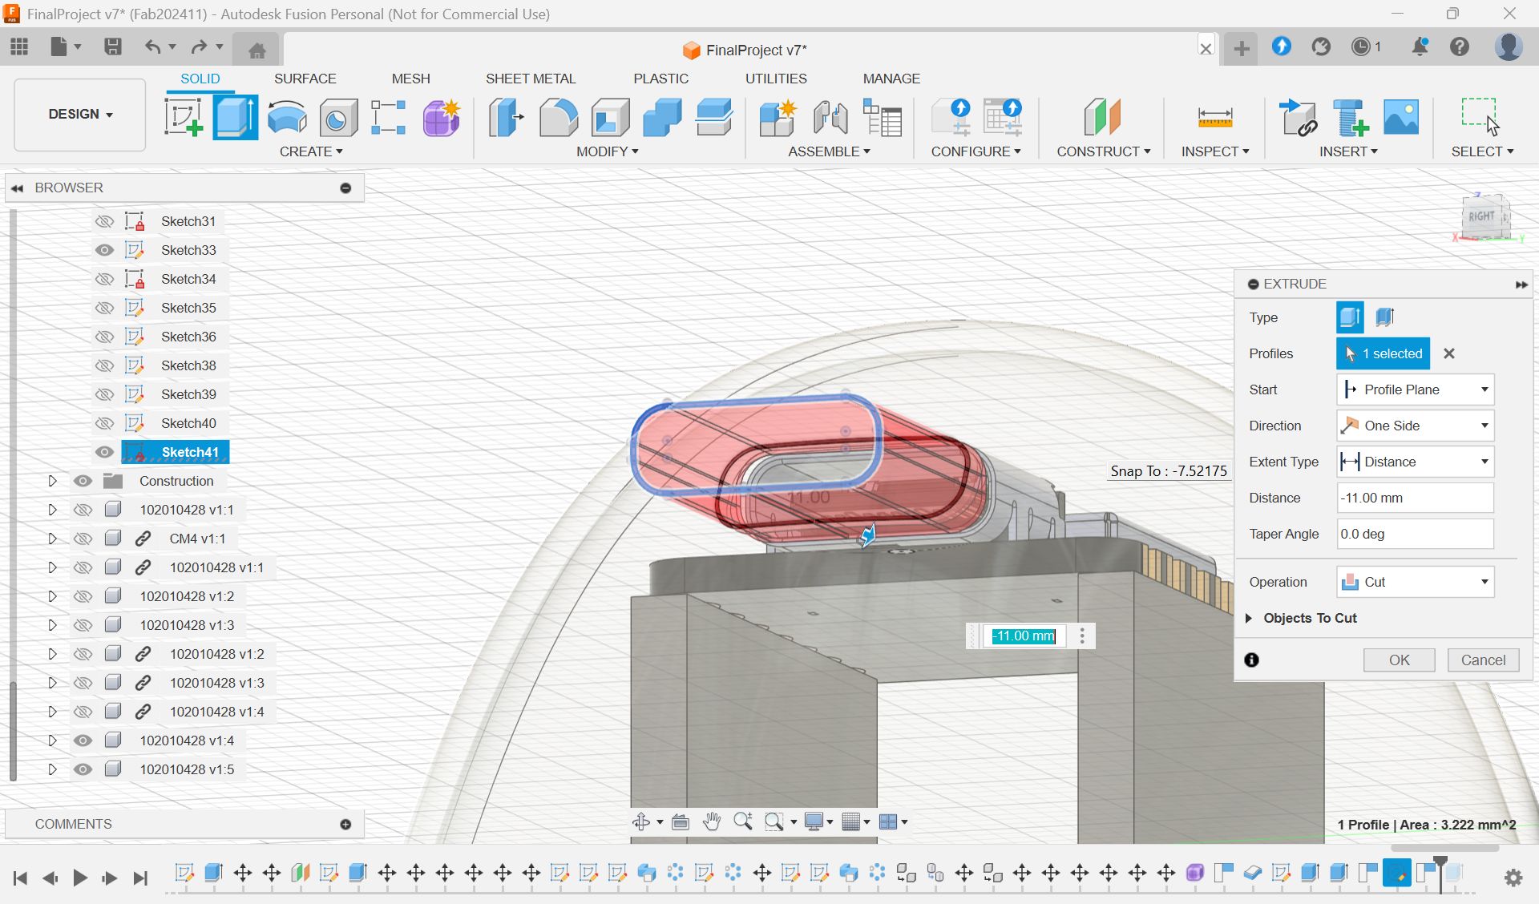Viewport: 1539px width, 904px height.
Task: Click the Profiles '1 selected' button
Action: point(1383,353)
